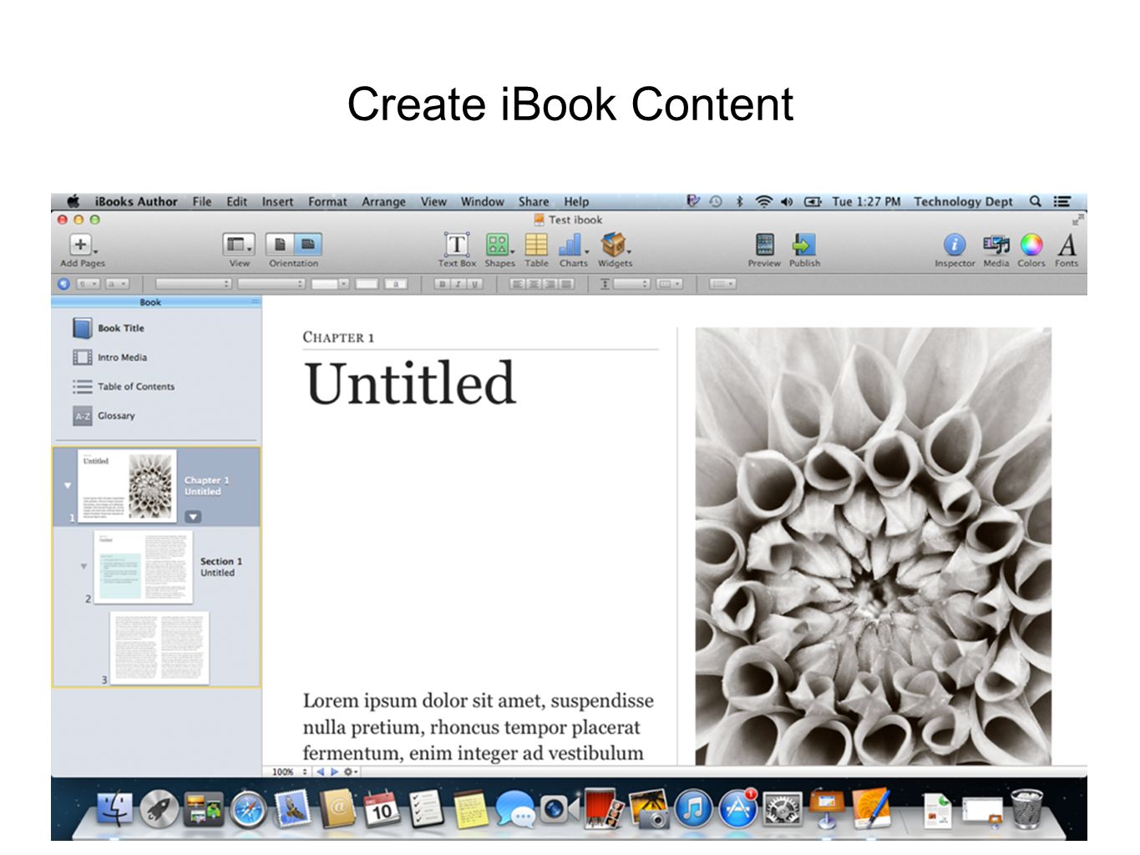Select Table of Contents in the sidebar
This screenshot has height=855, width=1140.
tap(124, 387)
